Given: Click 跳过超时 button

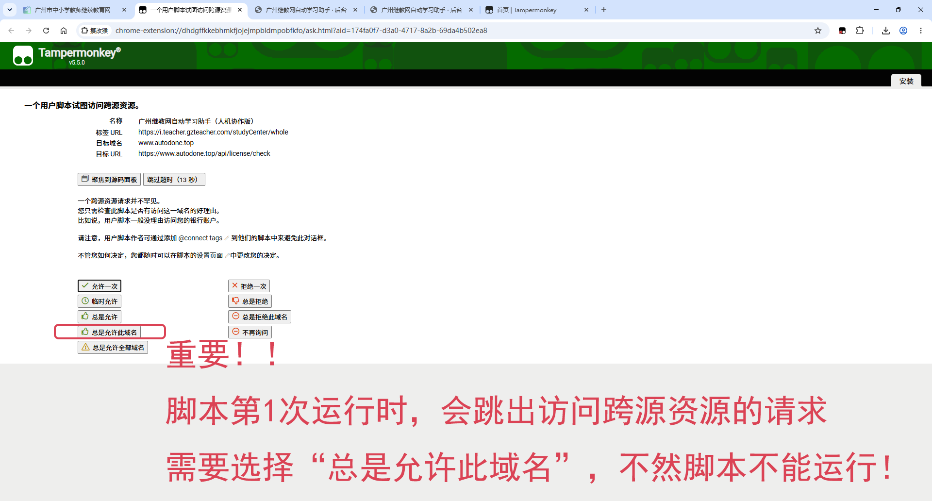Looking at the screenshot, I should tap(174, 180).
